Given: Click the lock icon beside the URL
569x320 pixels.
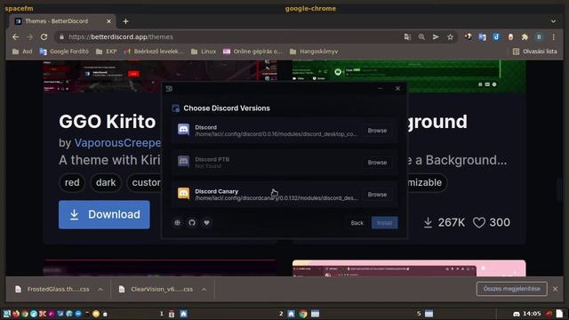Looking at the screenshot, I should click(x=61, y=37).
